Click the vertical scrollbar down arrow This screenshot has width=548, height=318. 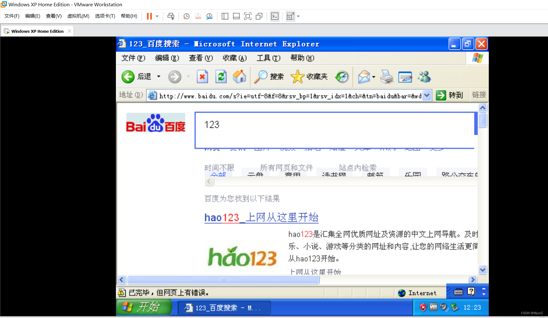click(482, 270)
